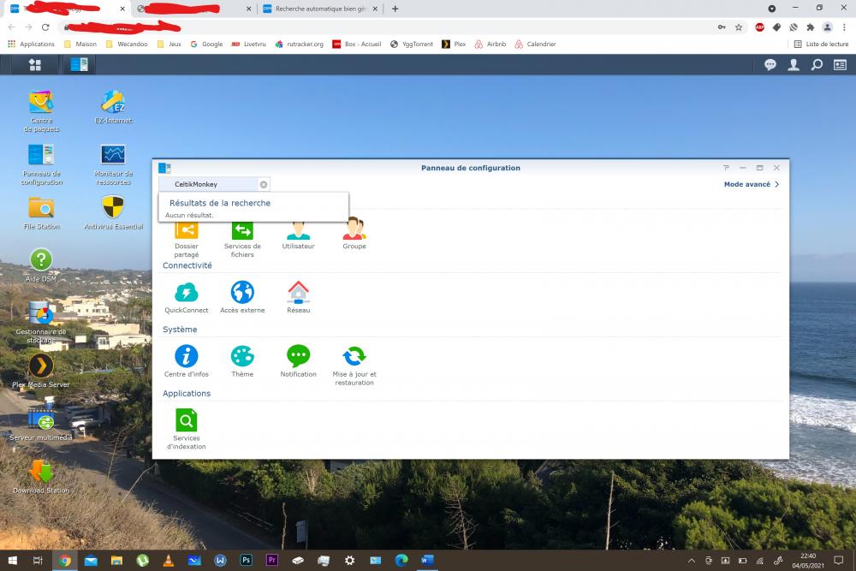Open File Station on the desktop
The height and width of the screenshot is (571, 856).
pyautogui.click(x=41, y=213)
